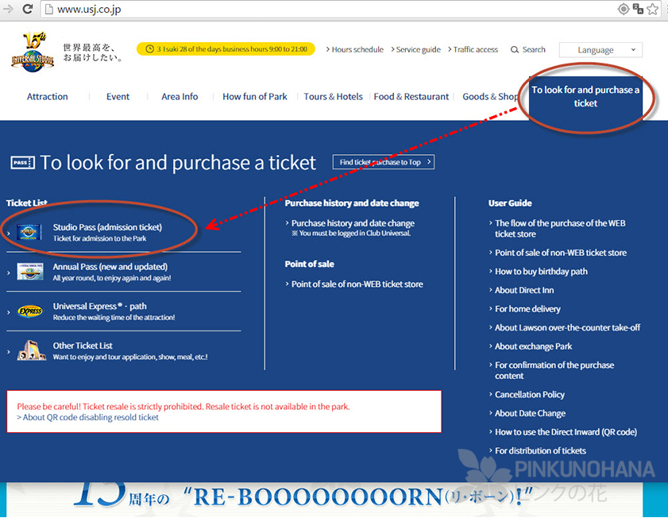Viewport: 668px width, 518px height.
Task: Open How to buy birthday path link
Action: point(541,272)
